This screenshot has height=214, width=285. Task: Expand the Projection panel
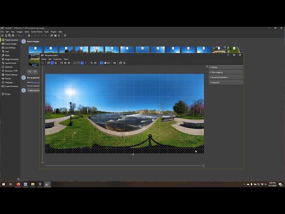pos(226,82)
